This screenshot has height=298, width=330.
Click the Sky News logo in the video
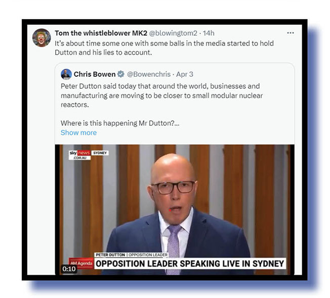coord(80,155)
